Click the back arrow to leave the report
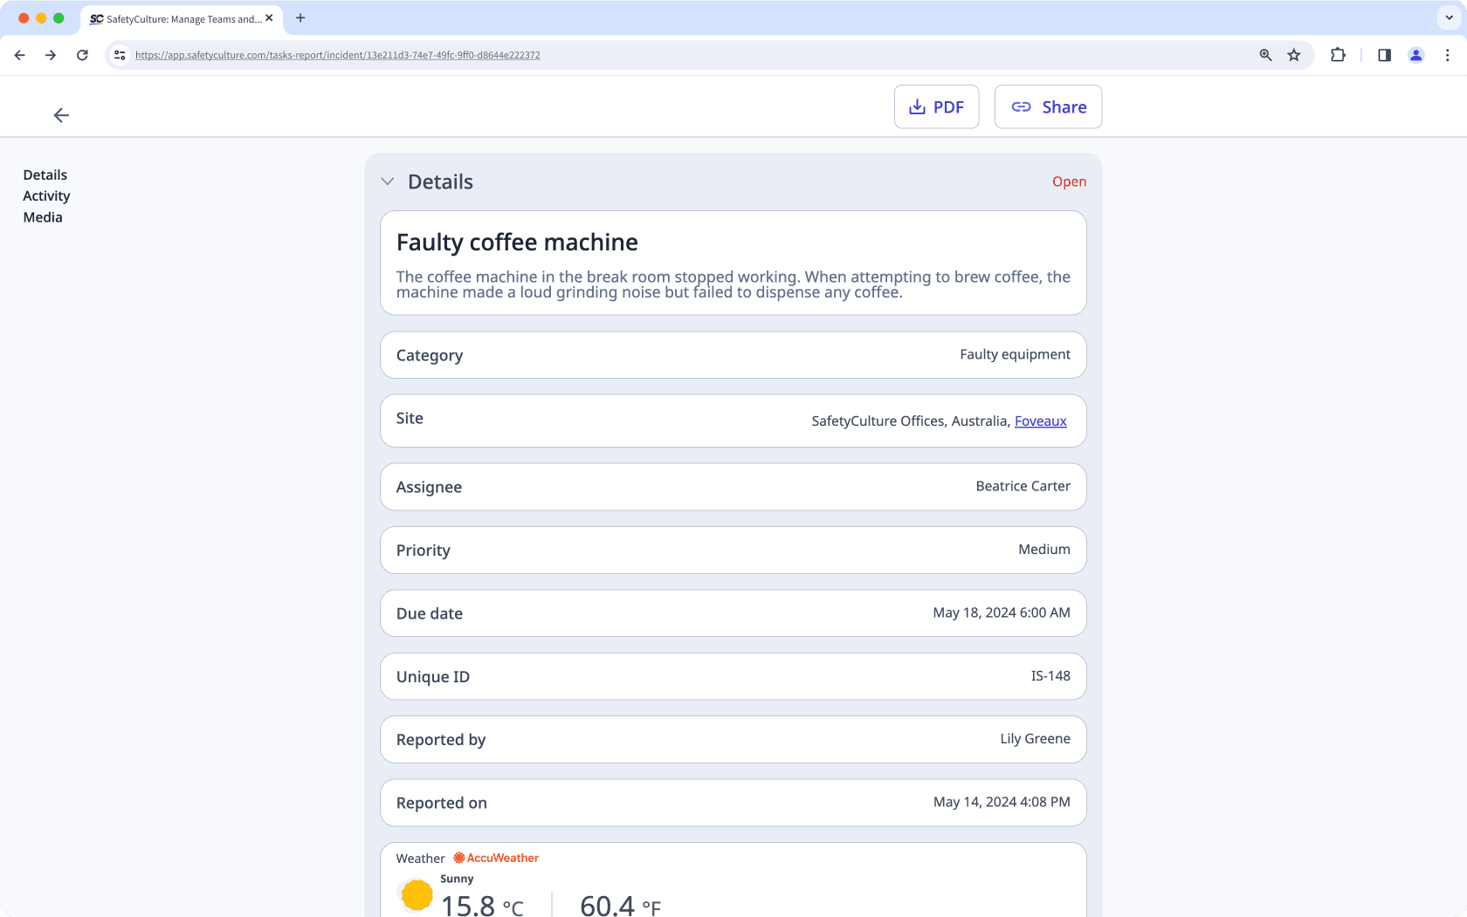1467x917 pixels. [x=61, y=114]
